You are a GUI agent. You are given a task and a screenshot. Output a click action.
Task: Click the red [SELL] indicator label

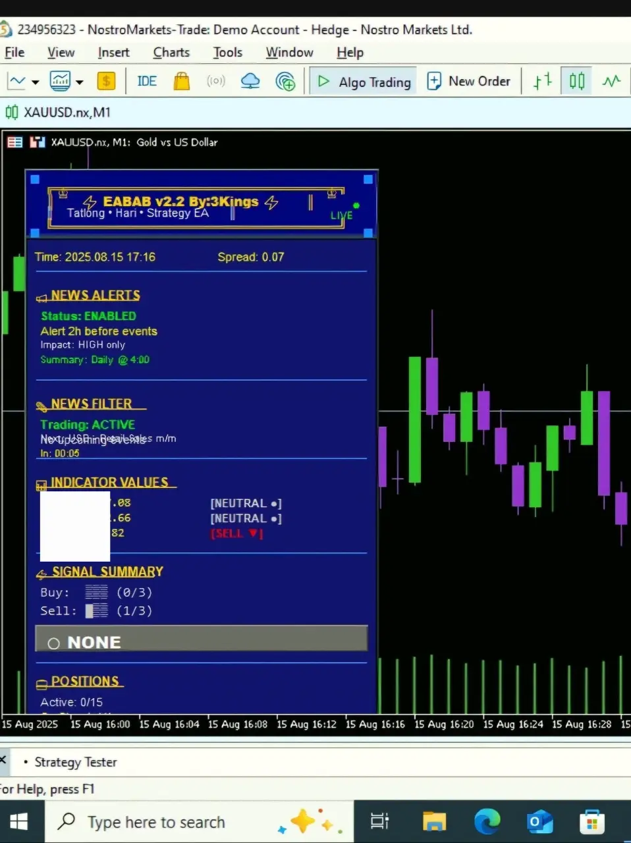(x=236, y=533)
